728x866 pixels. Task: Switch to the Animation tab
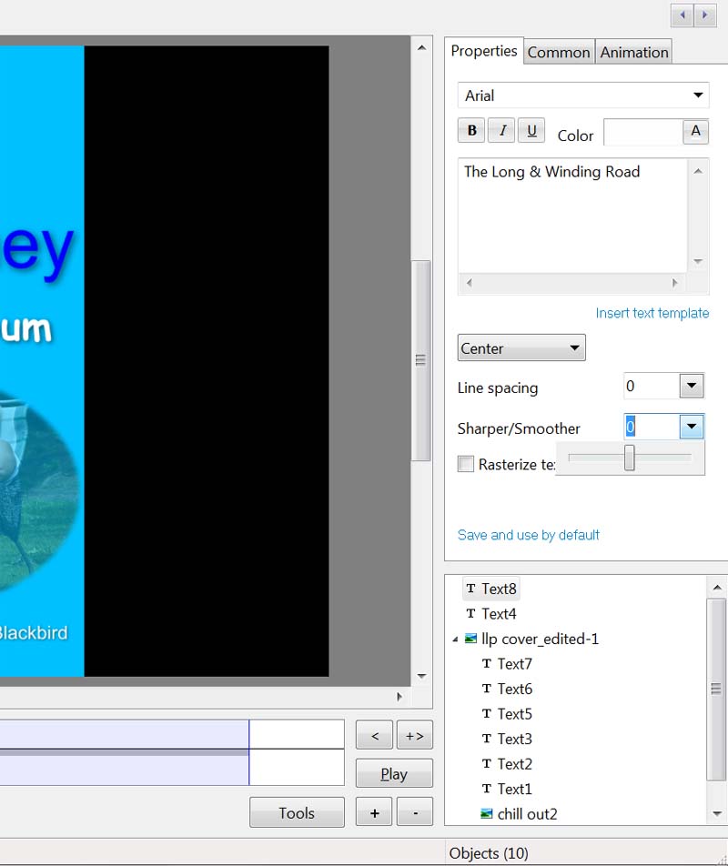pyautogui.click(x=634, y=52)
